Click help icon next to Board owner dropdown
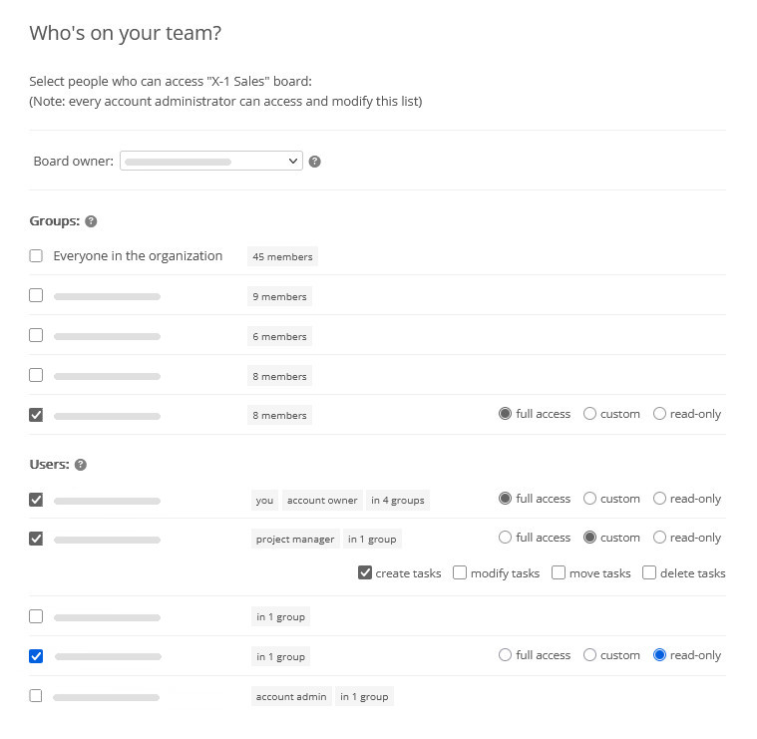 [x=315, y=162]
